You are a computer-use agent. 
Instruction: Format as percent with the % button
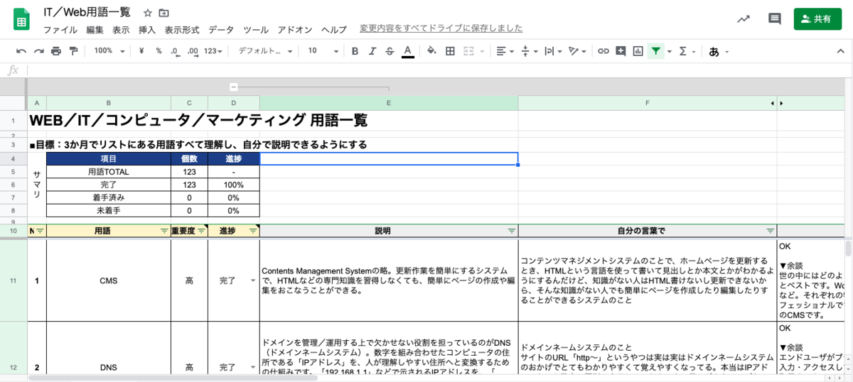click(x=159, y=51)
